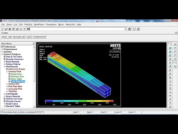This screenshot has width=178, height=134.
Task: Expand the Solution branch
Action: (x=2, y=52)
